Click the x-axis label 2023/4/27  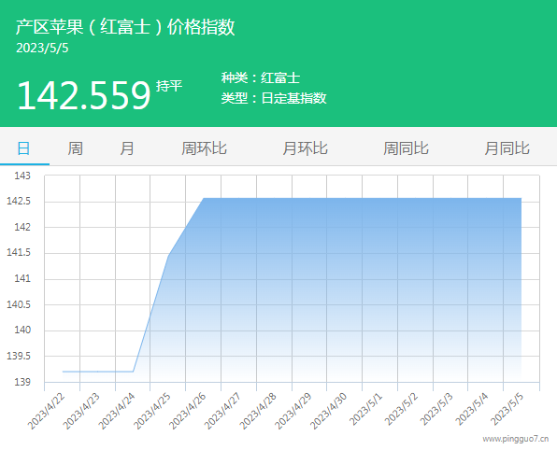[223, 411]
